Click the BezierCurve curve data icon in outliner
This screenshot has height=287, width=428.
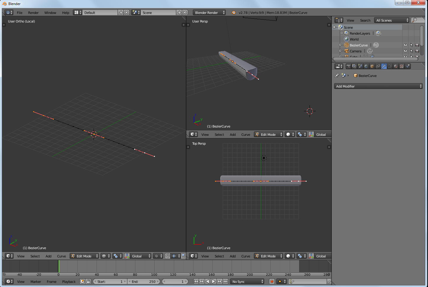point(376,45)
